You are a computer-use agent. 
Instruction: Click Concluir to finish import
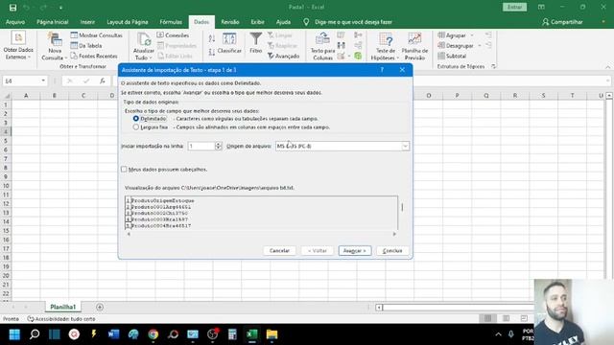(392, 251)
